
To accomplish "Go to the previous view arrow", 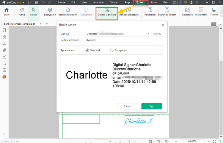I will pos(128,142).
